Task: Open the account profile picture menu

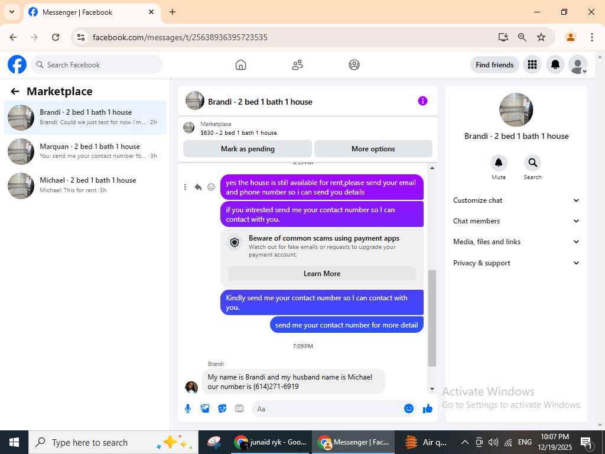Action: click(x=578, y=64)
